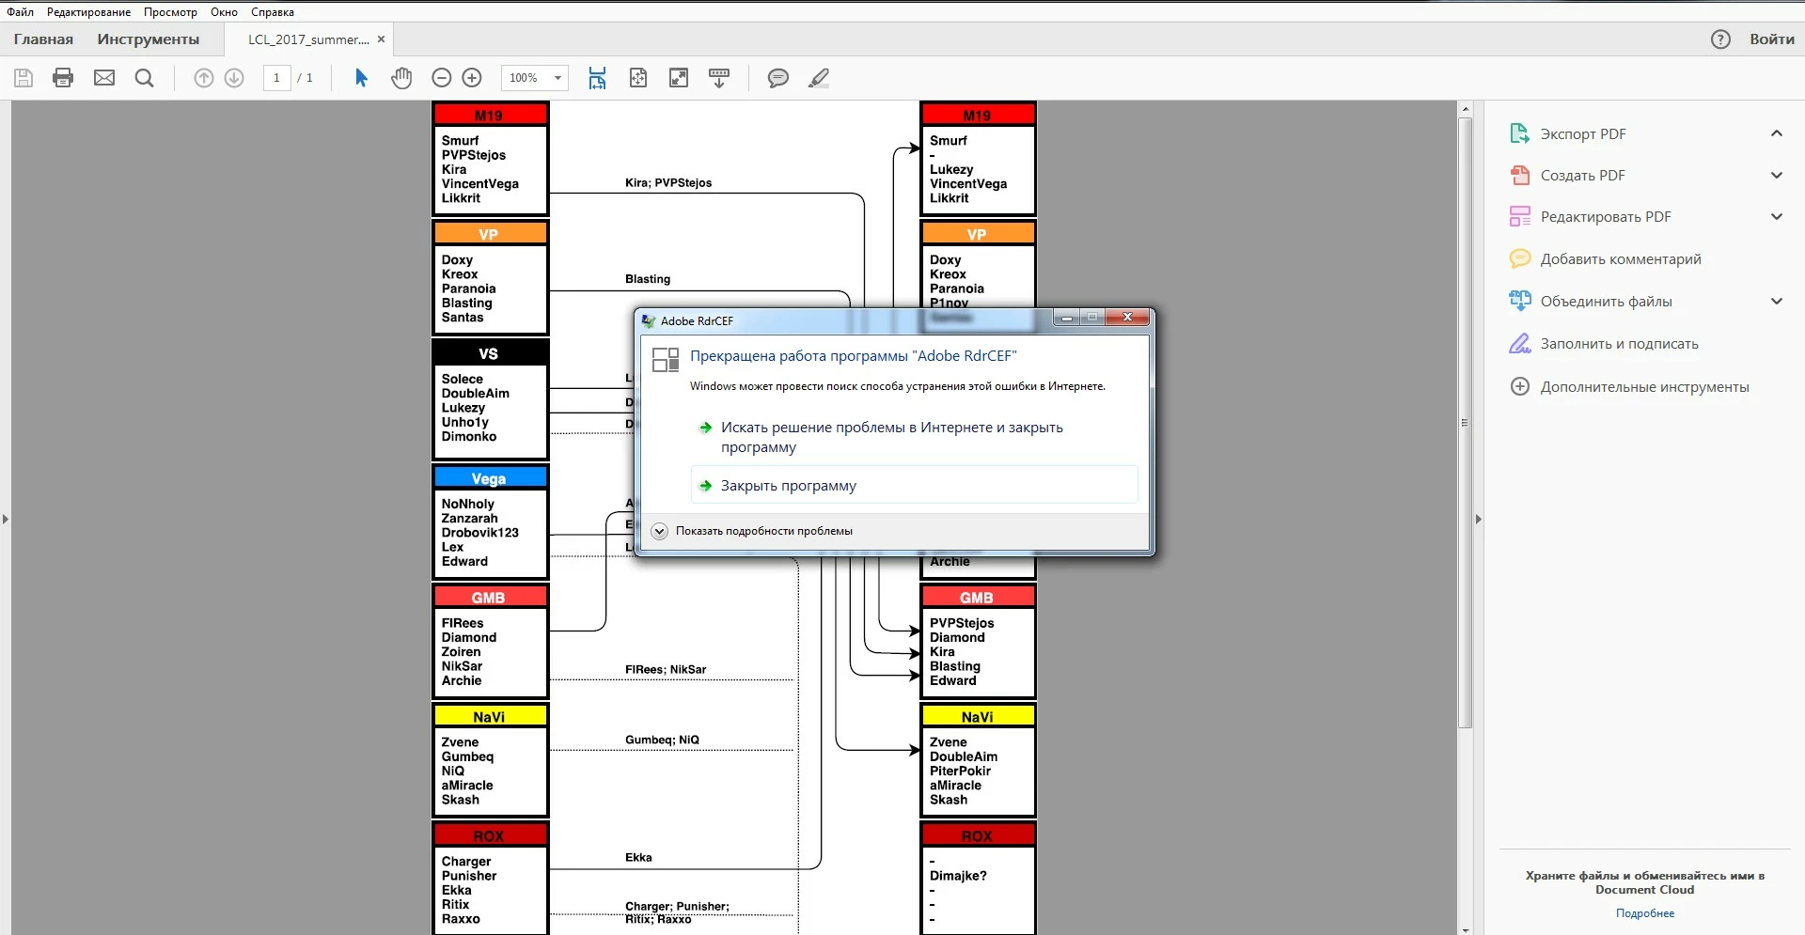Click the fit page icon

(x=638, y=78)
